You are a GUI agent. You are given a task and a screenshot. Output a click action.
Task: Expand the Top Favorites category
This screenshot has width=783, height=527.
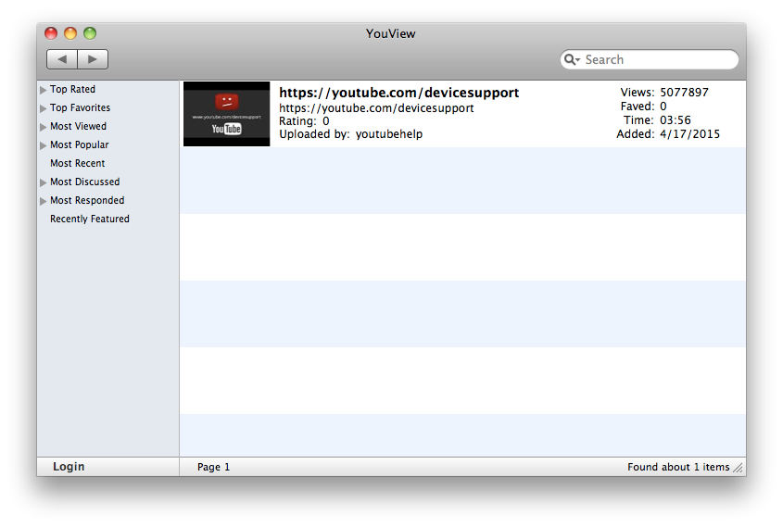[43, 108]
